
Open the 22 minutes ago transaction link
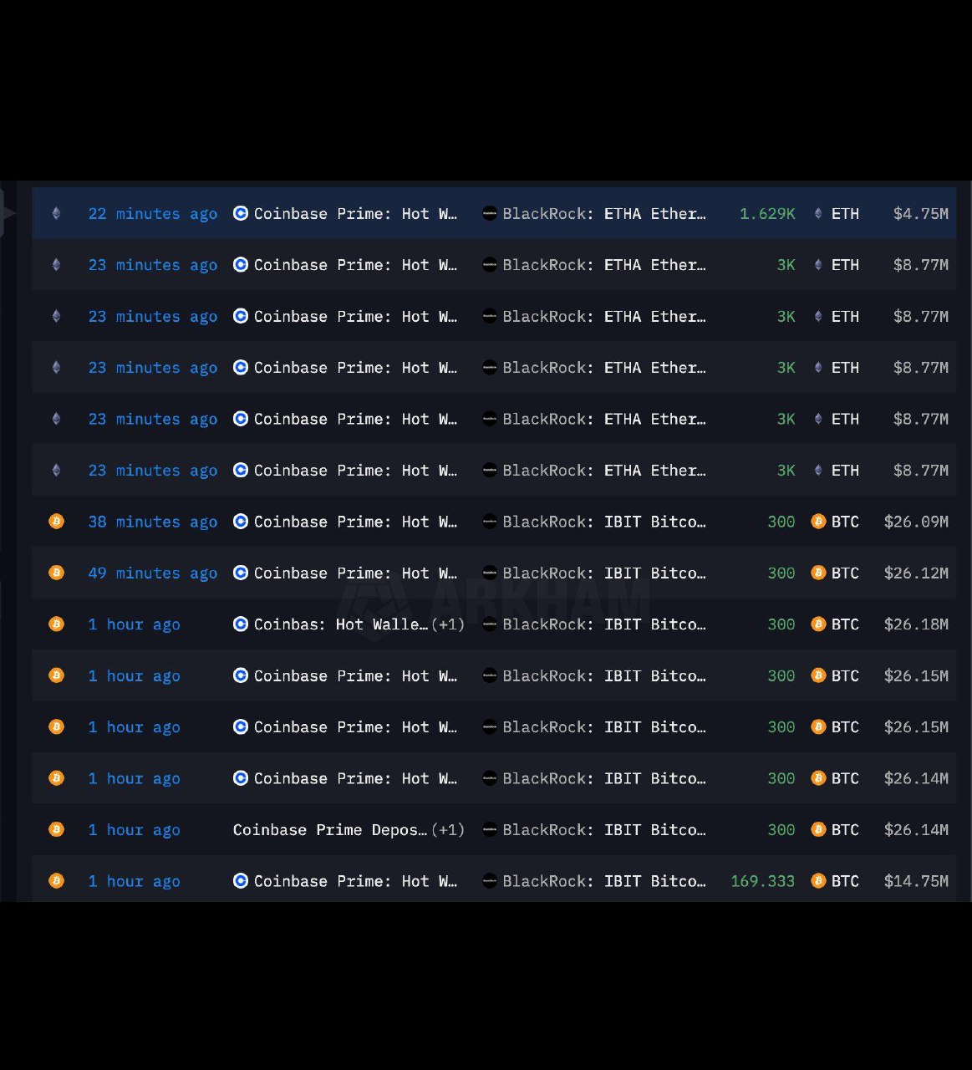pyautogui.click(x=153, y=213)
